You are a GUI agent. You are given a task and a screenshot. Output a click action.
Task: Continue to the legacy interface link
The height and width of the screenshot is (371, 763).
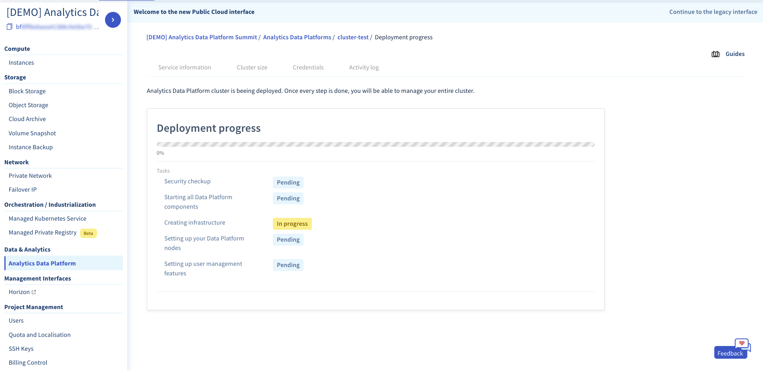pyautogui.click(x=713, y=12)
